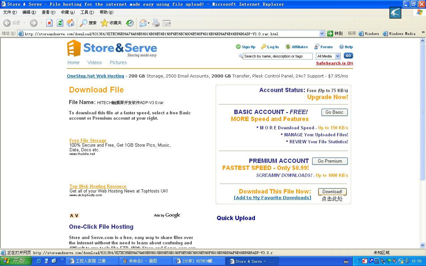The width and height of the screenshot is (426, 266).
Task: Click the Print toolbar icon
Action: [x=156, y=23]
